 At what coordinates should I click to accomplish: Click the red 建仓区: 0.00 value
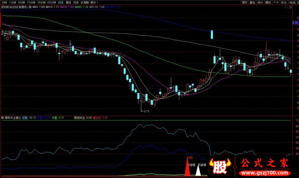click(100, 118)
